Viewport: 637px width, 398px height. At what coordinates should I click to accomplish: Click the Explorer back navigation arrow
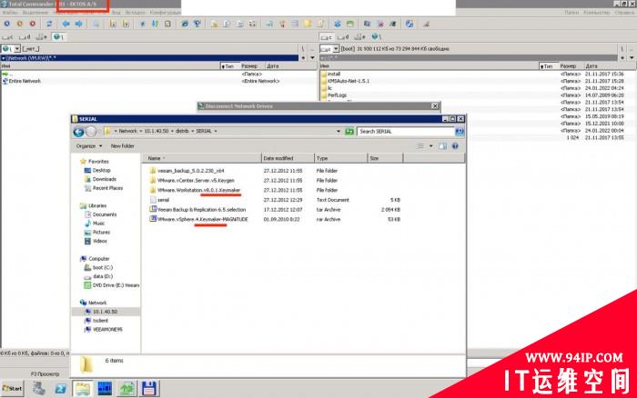click(79, 132)
